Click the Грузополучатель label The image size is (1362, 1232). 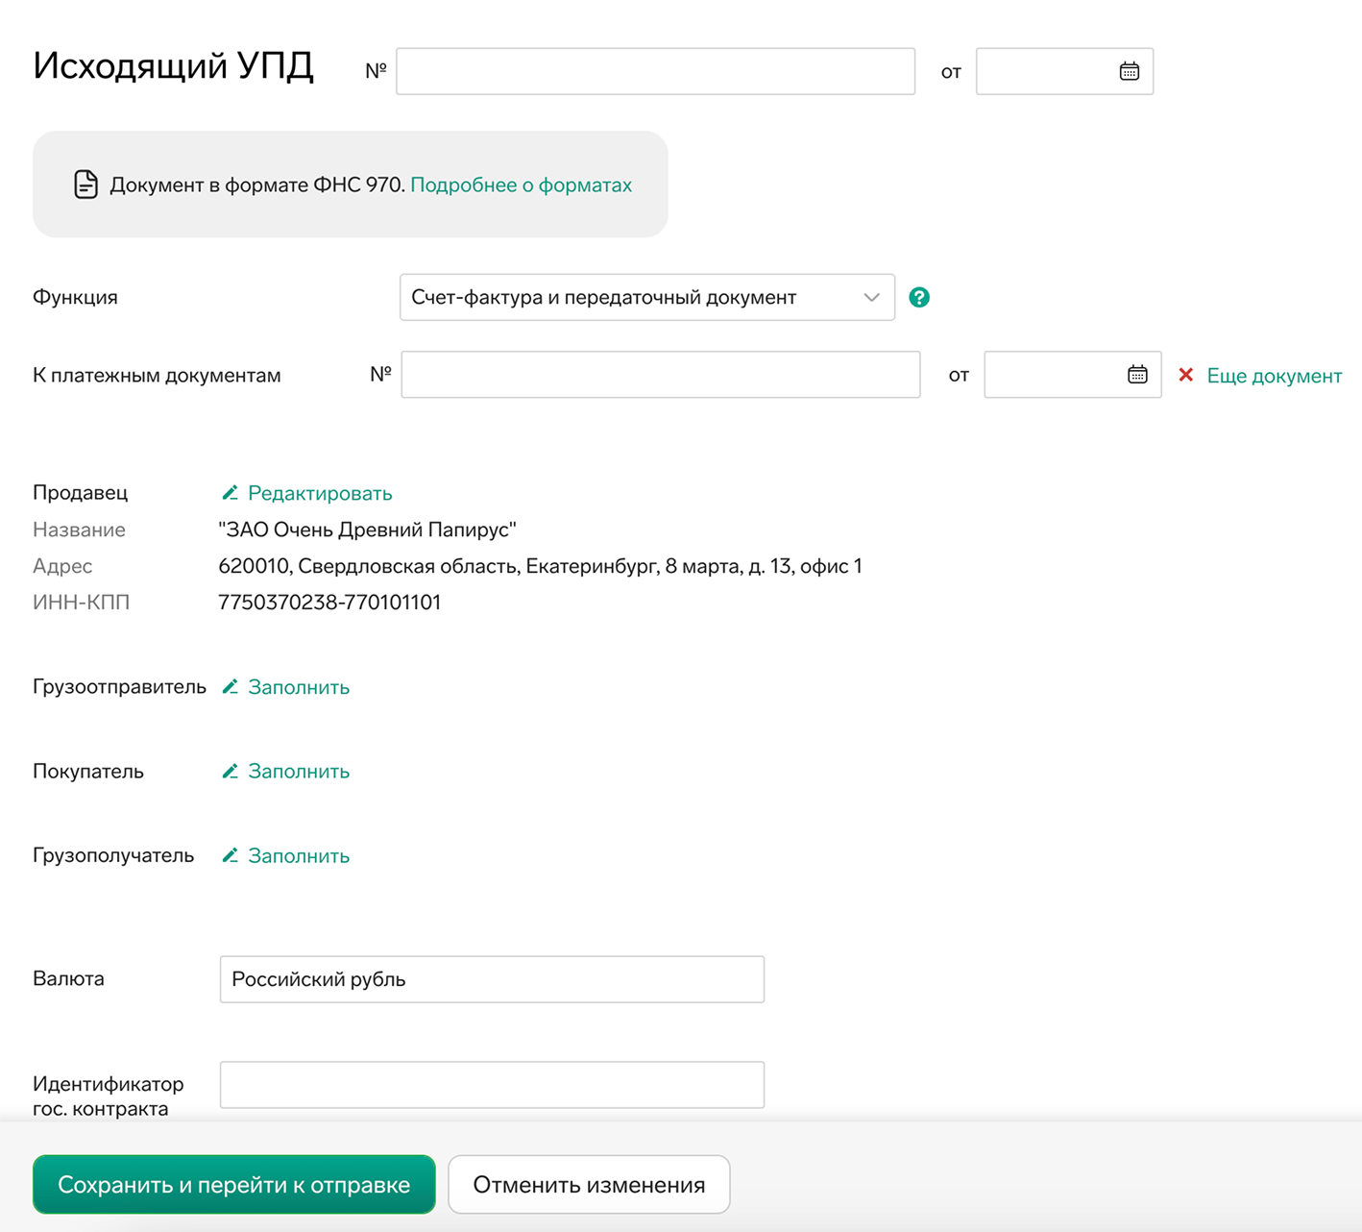(113, 855)
